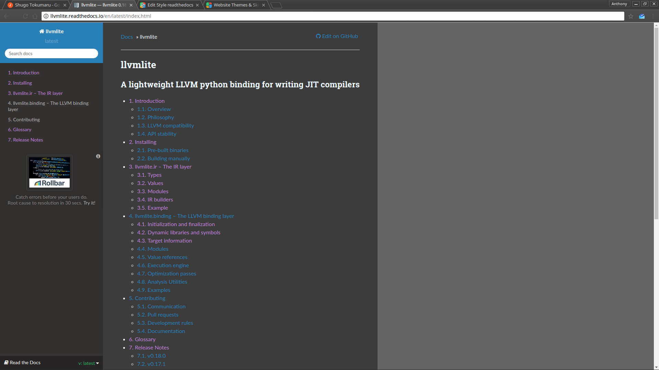Click the browser back arrow
Viewport: 659px width, 370px height.
6,16
